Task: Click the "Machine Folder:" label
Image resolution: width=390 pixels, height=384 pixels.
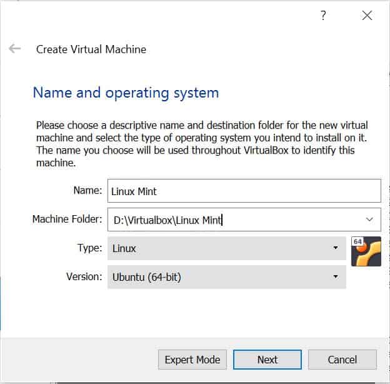Action: [x=67, y=219]
